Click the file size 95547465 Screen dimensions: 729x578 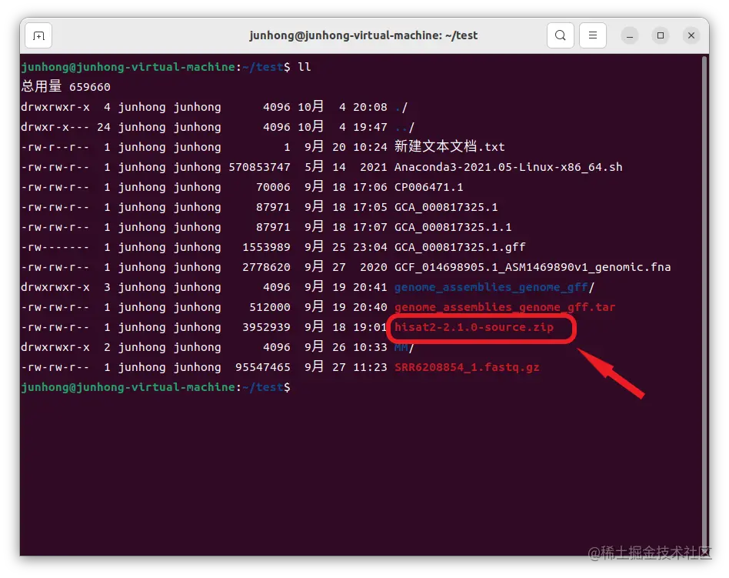click(263, 367)
